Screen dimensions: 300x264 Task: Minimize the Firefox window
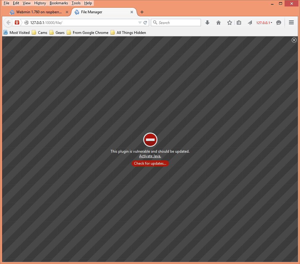coord(272,3)
